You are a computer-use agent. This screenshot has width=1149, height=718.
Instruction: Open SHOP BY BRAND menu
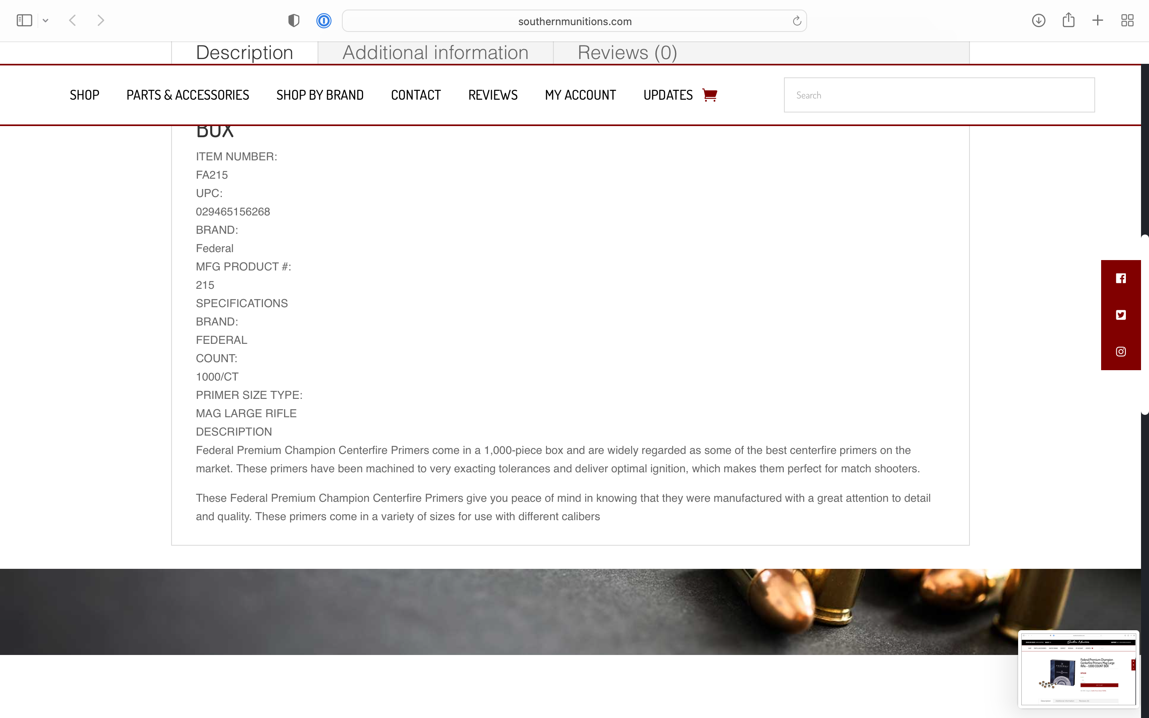320,95
